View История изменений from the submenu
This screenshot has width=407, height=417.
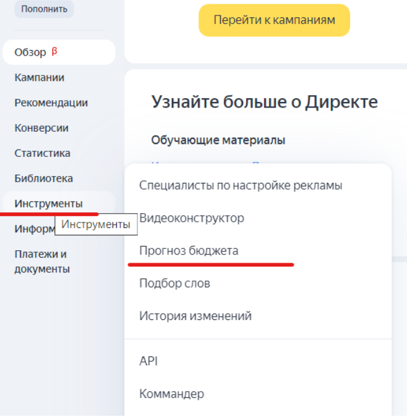pos(195,316)
